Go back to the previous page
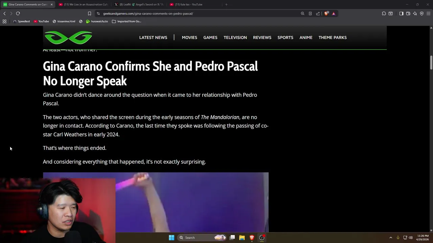Viewport: 433px width, 243px height. [x=4, y=13]
